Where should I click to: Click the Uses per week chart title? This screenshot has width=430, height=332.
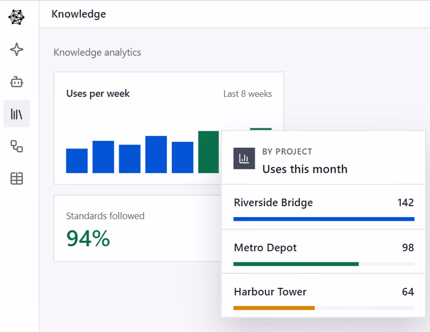pos(98,93)
